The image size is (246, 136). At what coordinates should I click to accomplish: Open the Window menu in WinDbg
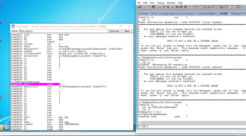click(171, 3)
